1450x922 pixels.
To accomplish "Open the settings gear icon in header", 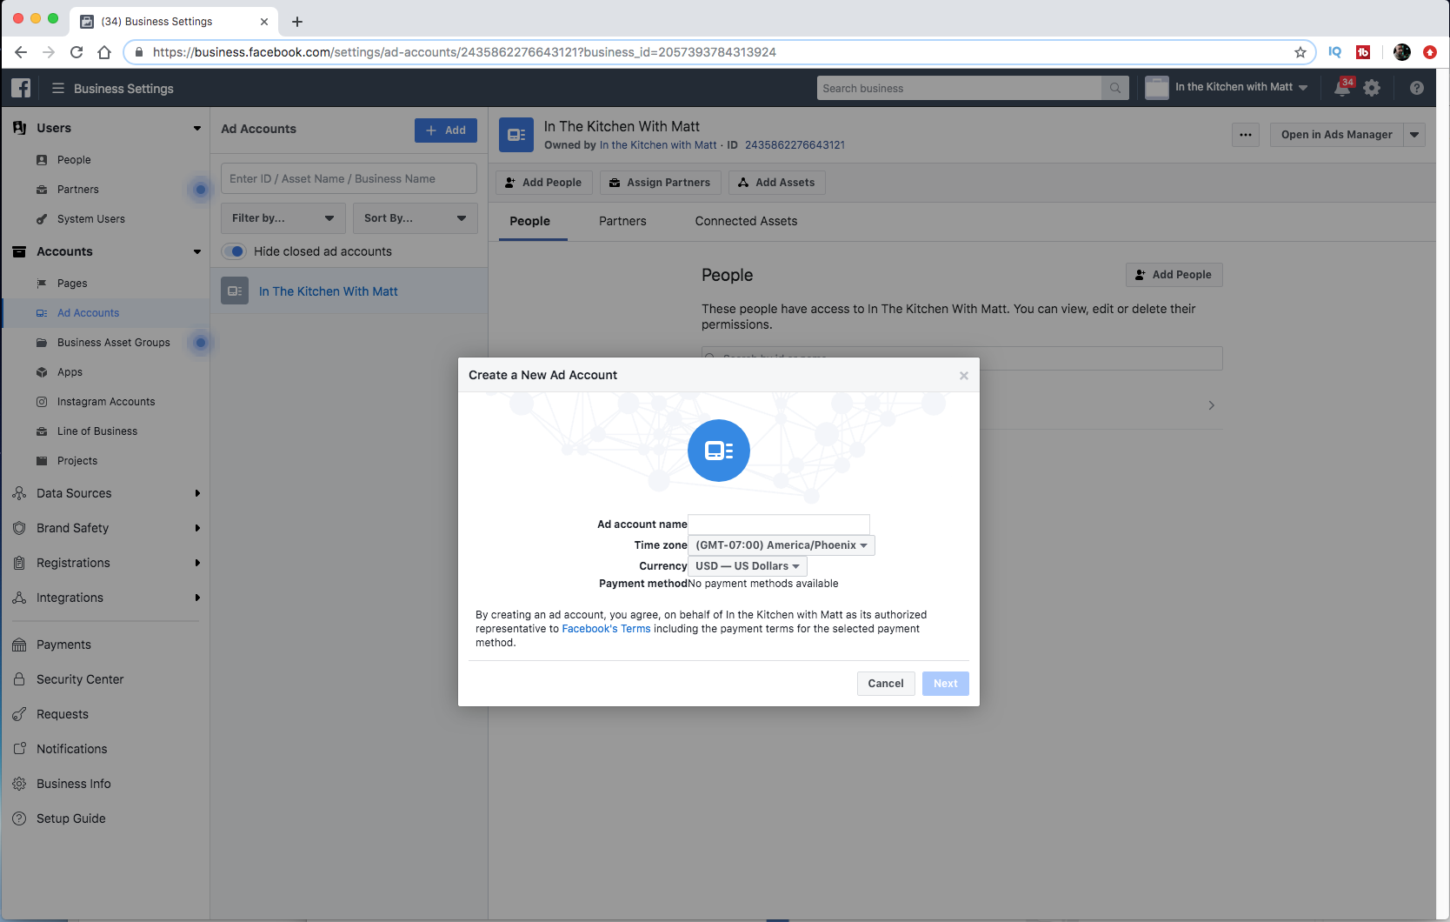I will (1372, 88).
